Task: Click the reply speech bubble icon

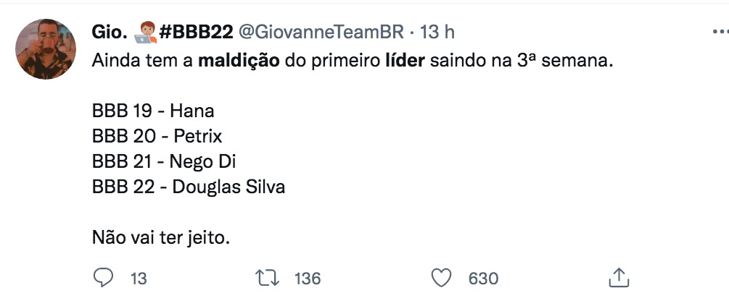Action: point(104,278)
